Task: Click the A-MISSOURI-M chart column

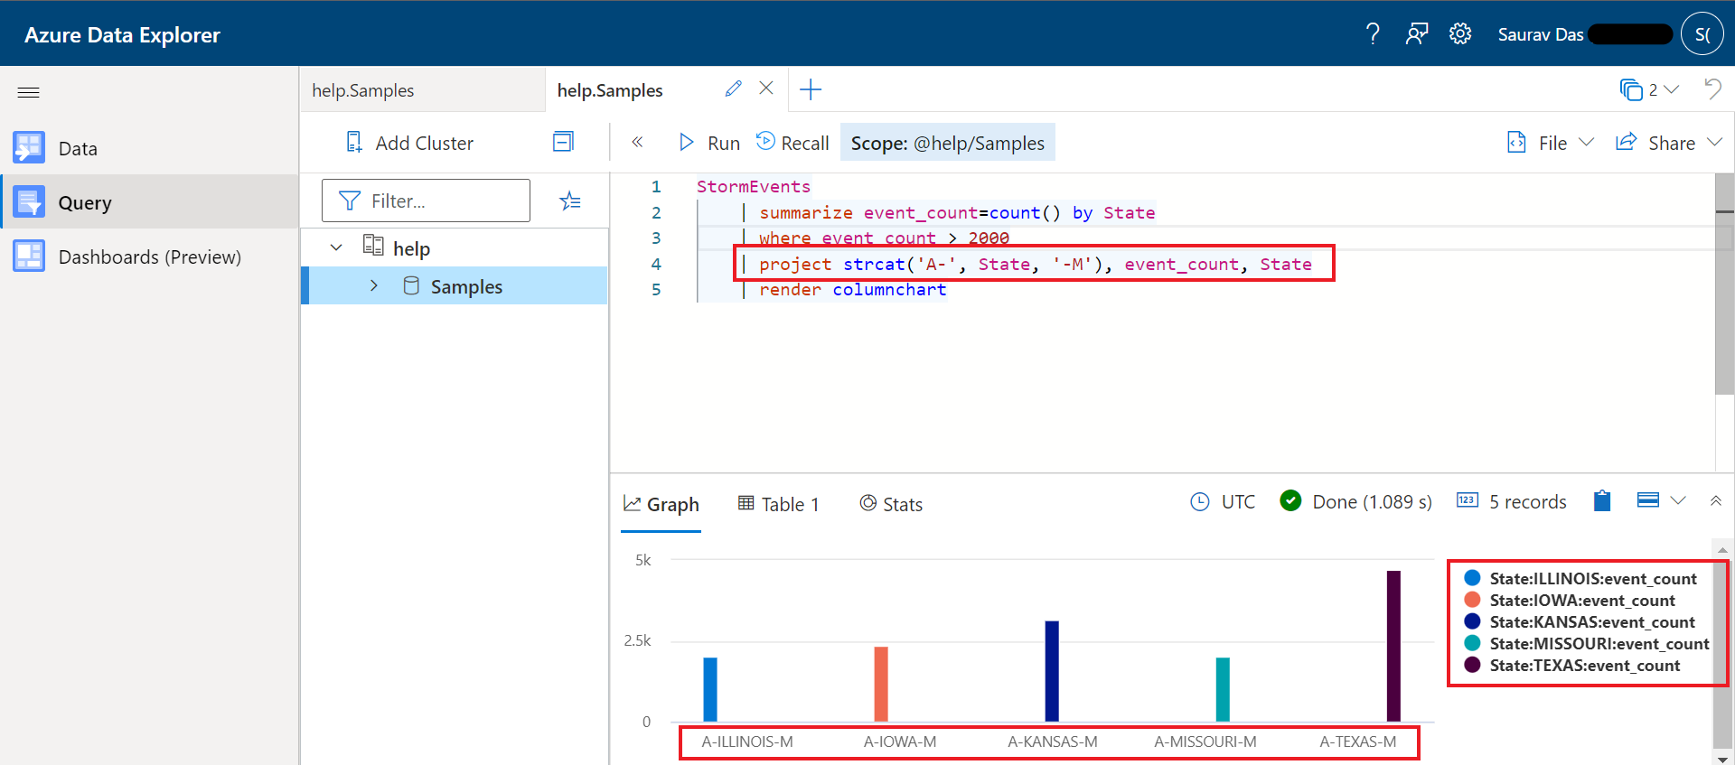Action: tap(1223, 689)
